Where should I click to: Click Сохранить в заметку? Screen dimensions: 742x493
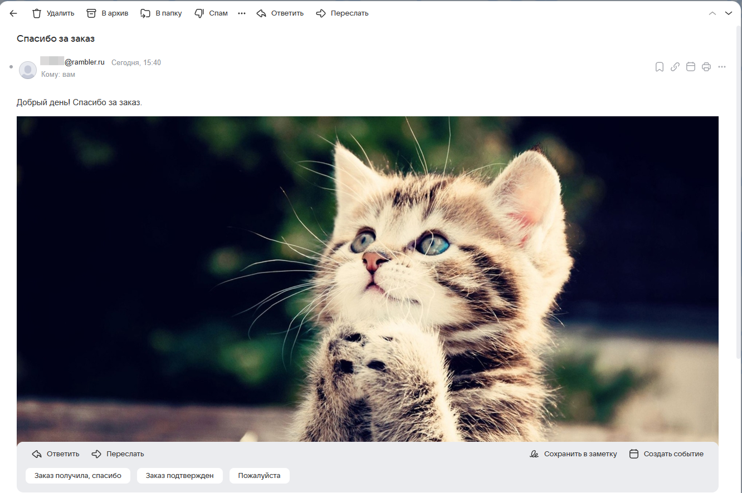point(573,454)
